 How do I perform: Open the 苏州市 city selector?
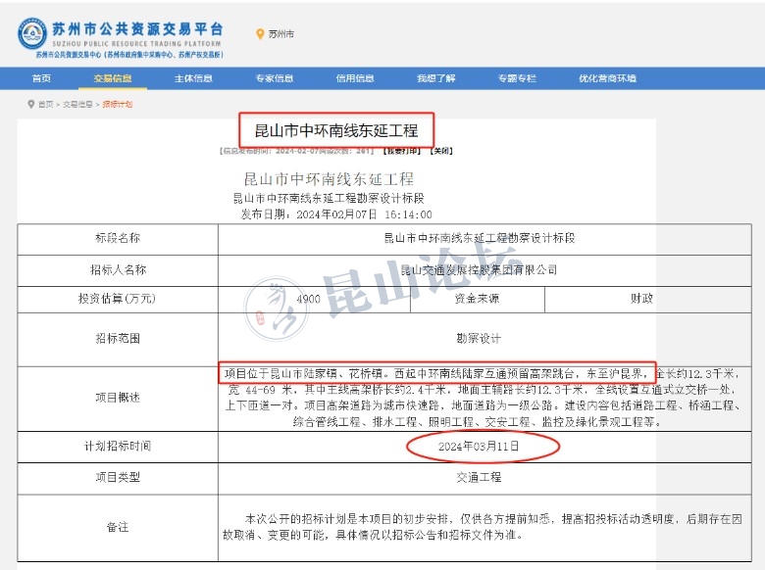[280, 34]
